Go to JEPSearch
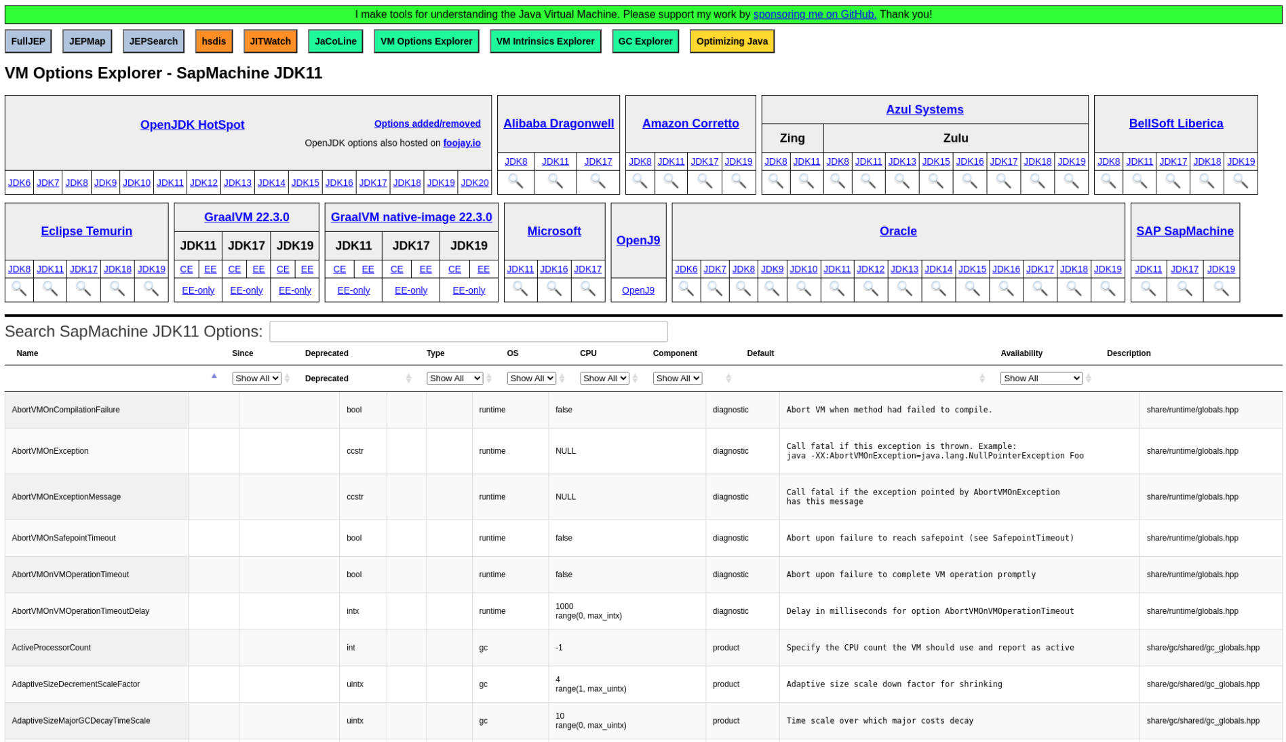Screen dimensions: 1286x742 point(153,41)
